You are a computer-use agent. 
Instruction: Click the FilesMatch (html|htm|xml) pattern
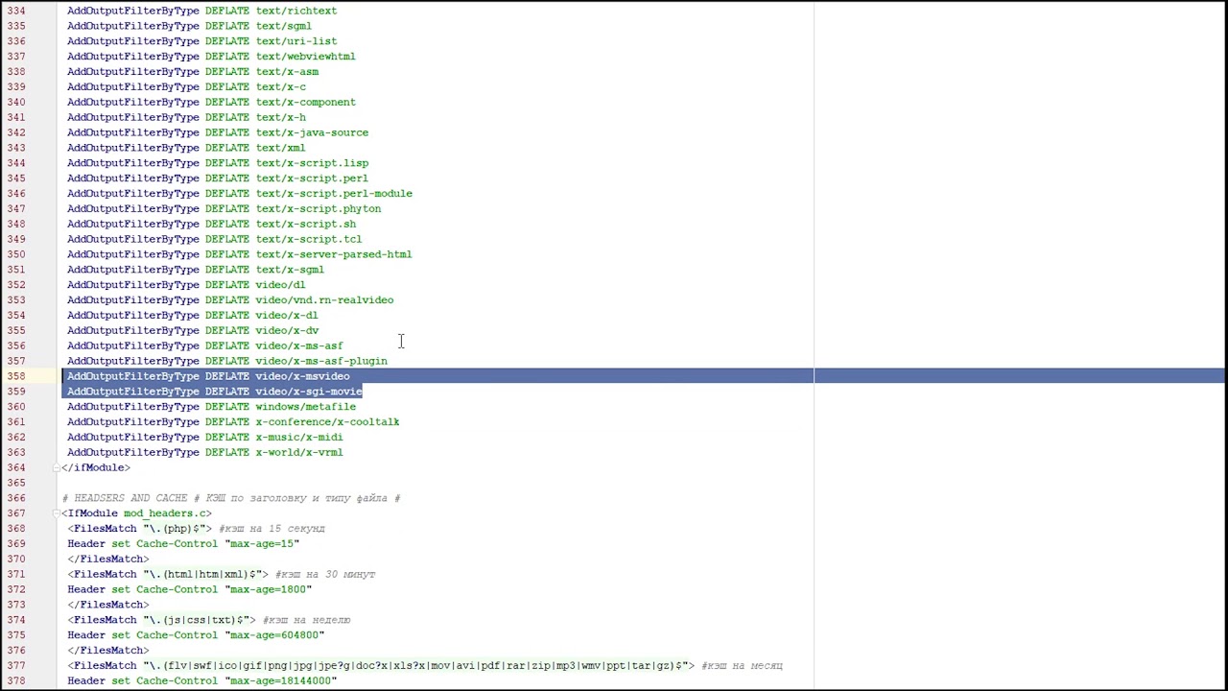pyautogui.click(x=203, y=574)
